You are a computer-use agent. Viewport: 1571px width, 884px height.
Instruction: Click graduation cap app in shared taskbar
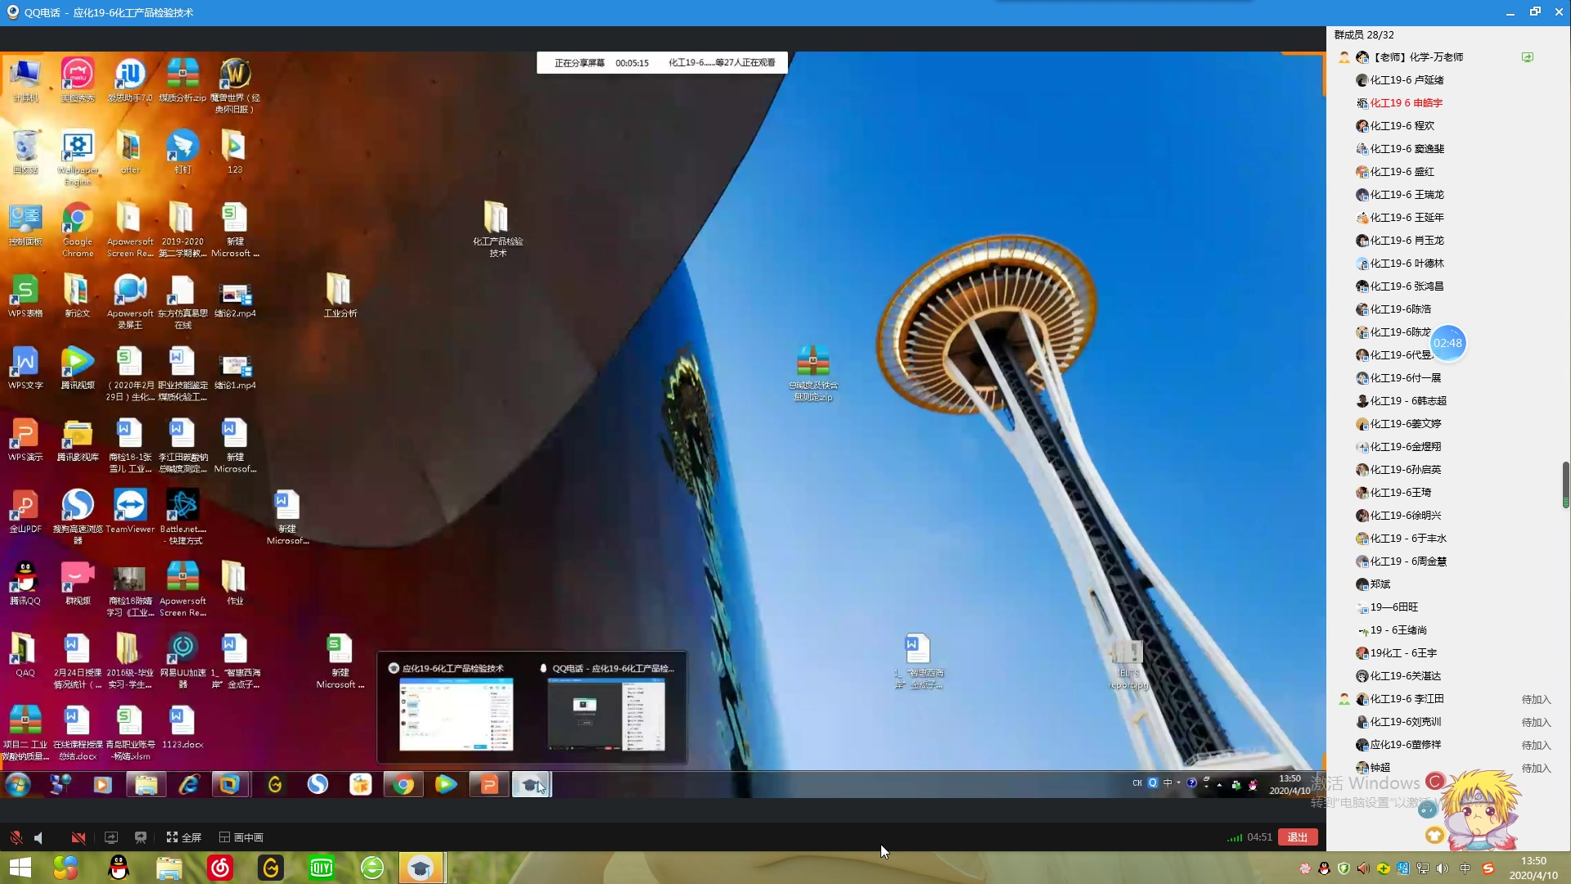click(530, 785)
